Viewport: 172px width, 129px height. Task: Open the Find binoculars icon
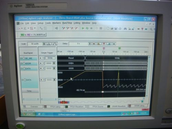125,29
